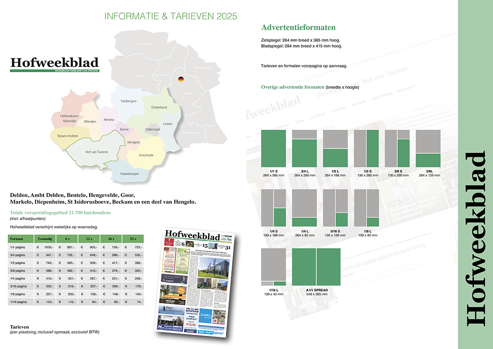Click 'Tarieven en formaten voorpagina op aanvraag.'
The image size is (493, 349).
pos(304,66)
